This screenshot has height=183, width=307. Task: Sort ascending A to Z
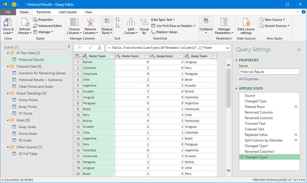tap(117, 19)
